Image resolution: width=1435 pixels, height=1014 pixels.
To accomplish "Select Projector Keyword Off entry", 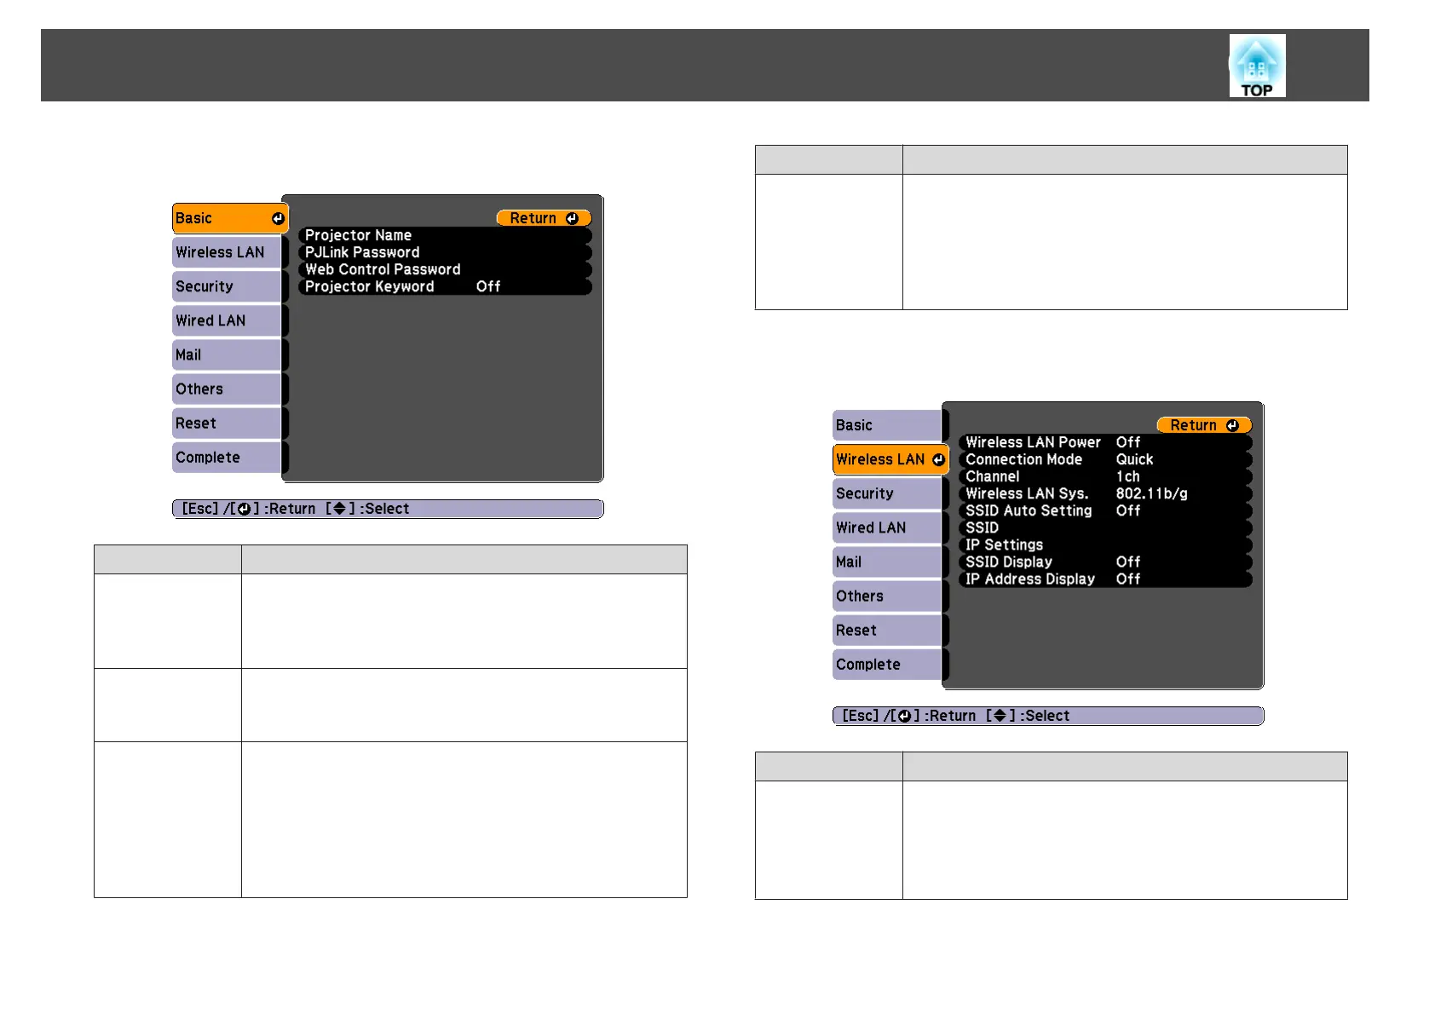I will tap(445, 286).
